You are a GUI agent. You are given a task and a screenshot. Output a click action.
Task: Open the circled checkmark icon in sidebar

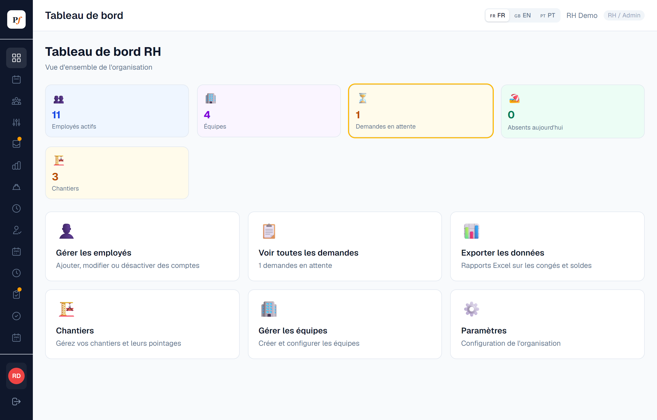pos(16,316)
